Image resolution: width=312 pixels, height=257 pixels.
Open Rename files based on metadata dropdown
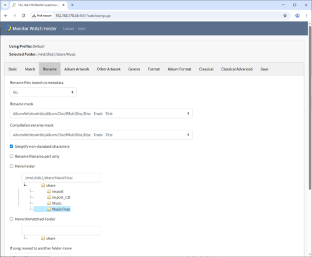tap(43, 92)
